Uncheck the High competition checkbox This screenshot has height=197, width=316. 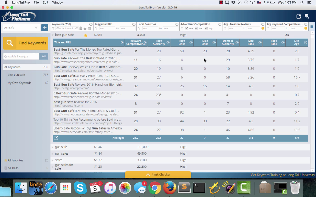tap(206, 28)
